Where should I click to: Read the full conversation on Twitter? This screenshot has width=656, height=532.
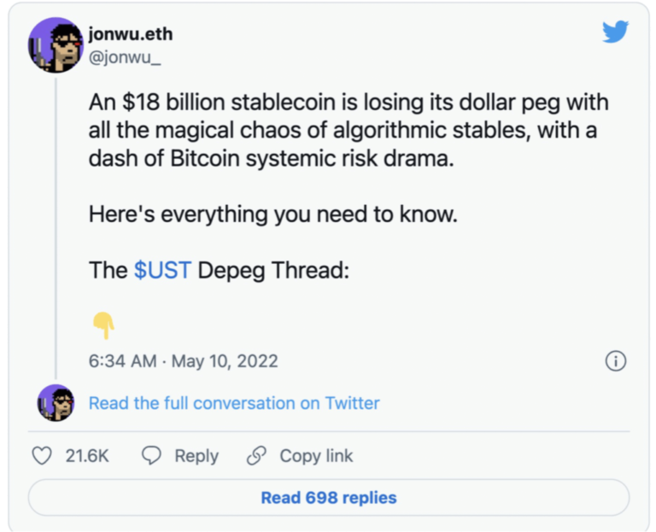coord(234,403)
